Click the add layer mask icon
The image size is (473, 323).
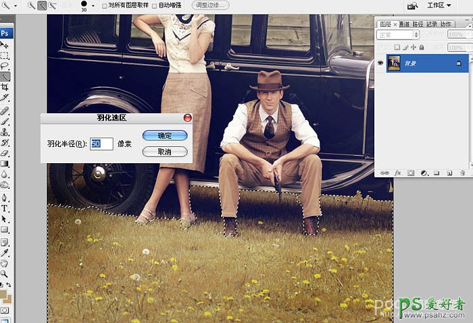click(410, 173)
